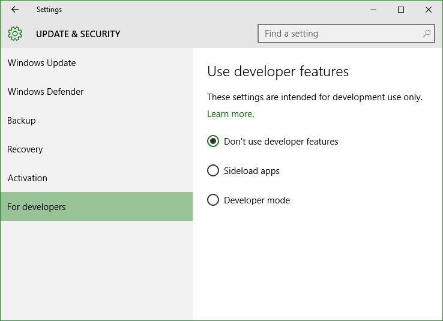Click the Sideload apps label text
The image size is (443, 321).
(252, 171)
